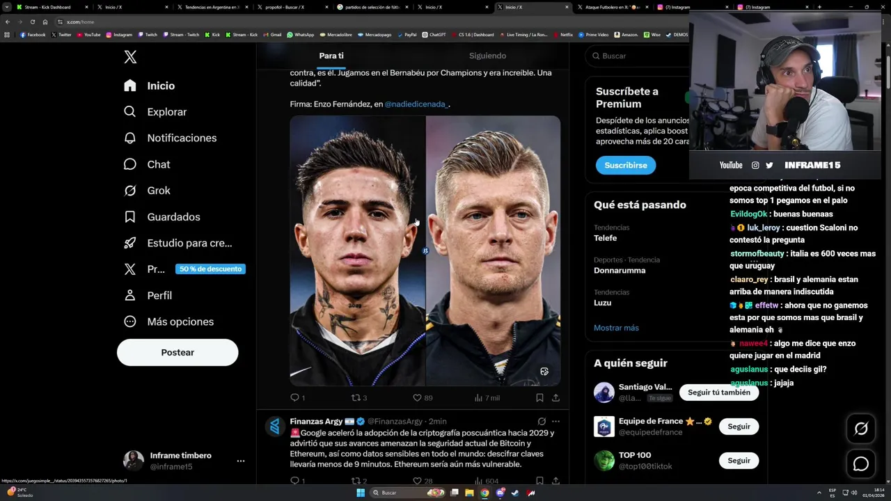Click the Notificaciones bell icon
The image size is (891, 501).
tap(130, 138)
